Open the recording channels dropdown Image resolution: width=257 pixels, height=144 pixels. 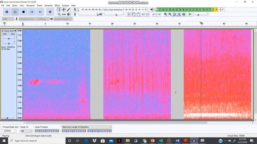(43, 19)
